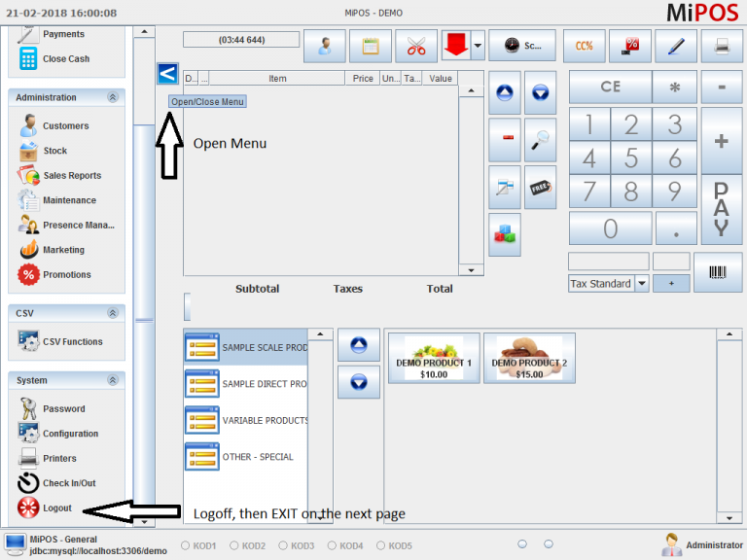Viewport: 747px width, 560px height.
Task: Click the category list up arrow button
Action: pos(359,344)
